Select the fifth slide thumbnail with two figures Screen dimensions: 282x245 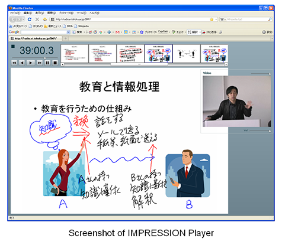pos(187,54)
